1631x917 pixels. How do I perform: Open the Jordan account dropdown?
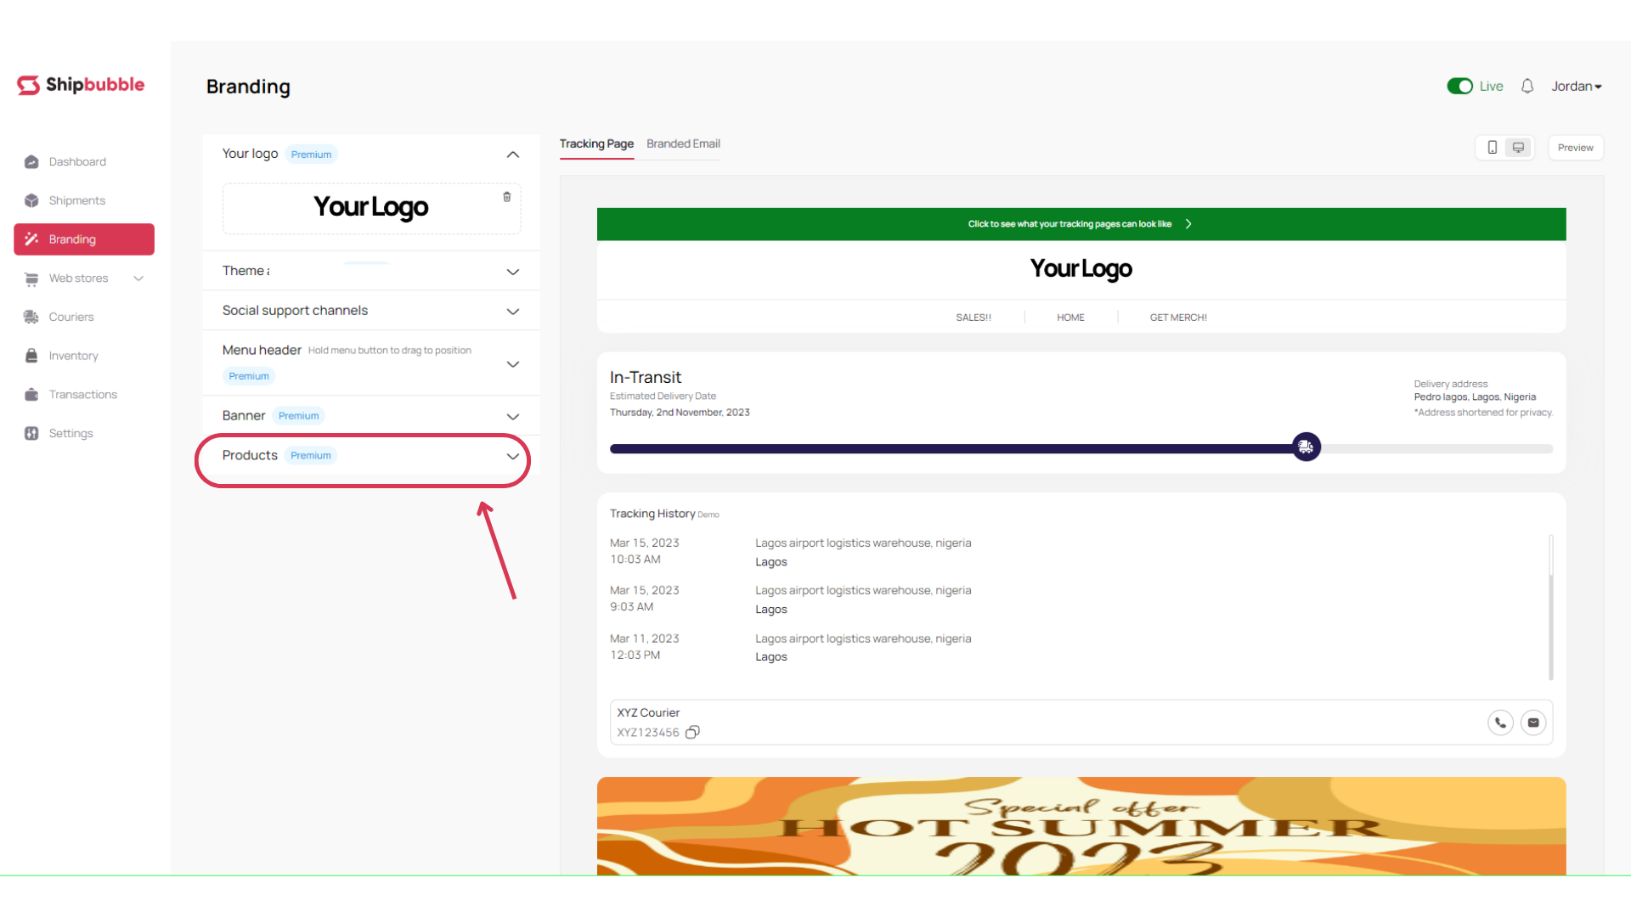(1576, 86)
